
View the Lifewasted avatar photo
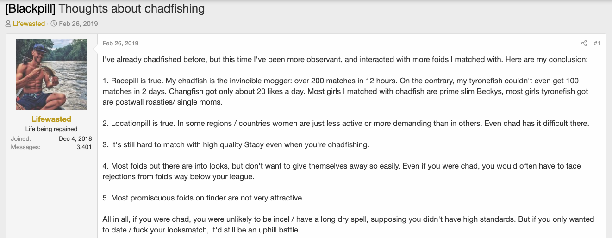pos(51,75)
